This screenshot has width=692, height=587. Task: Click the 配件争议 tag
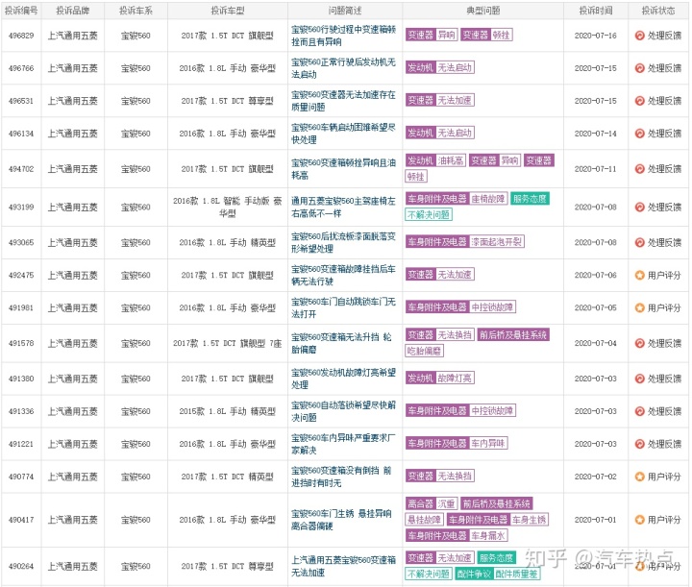pos(473,575)
